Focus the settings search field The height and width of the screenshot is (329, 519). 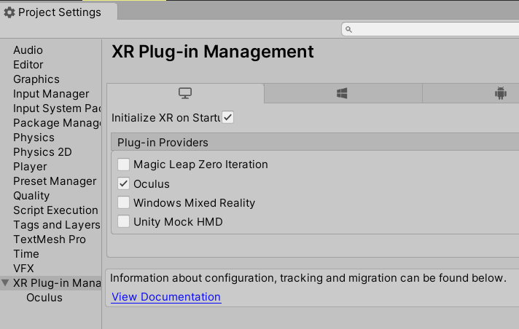coord(430,29)
